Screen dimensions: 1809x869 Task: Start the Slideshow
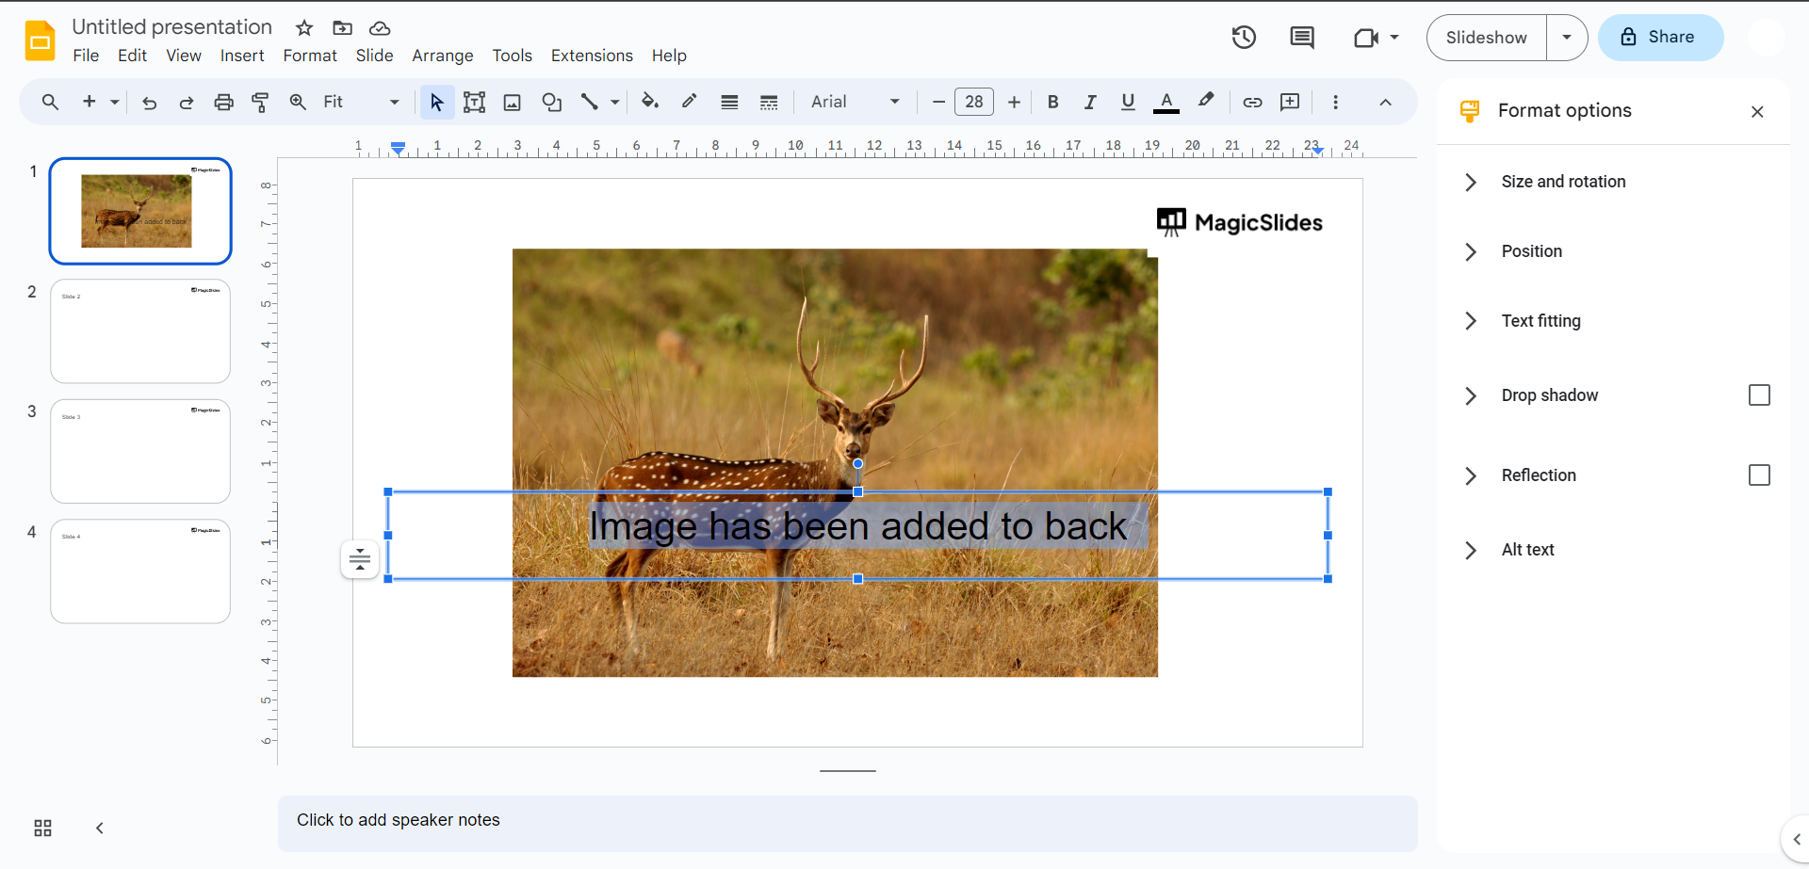click(x=1486, y=38)
